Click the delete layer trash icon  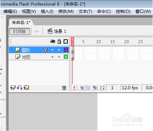[x=64, y=87]
